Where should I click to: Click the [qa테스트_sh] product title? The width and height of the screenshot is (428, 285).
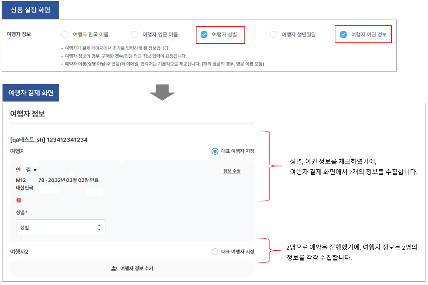click(x=49, y=140)
